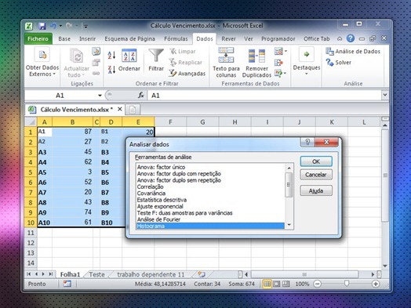Minimize the ribbon caret icon

[340, 38]
